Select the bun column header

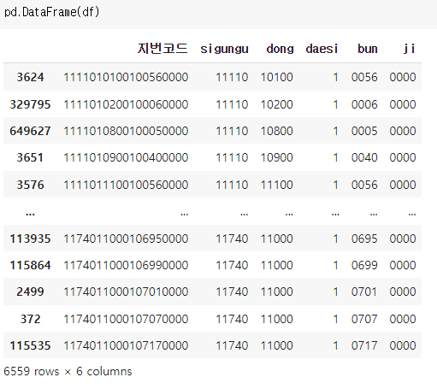click(368, 49)
